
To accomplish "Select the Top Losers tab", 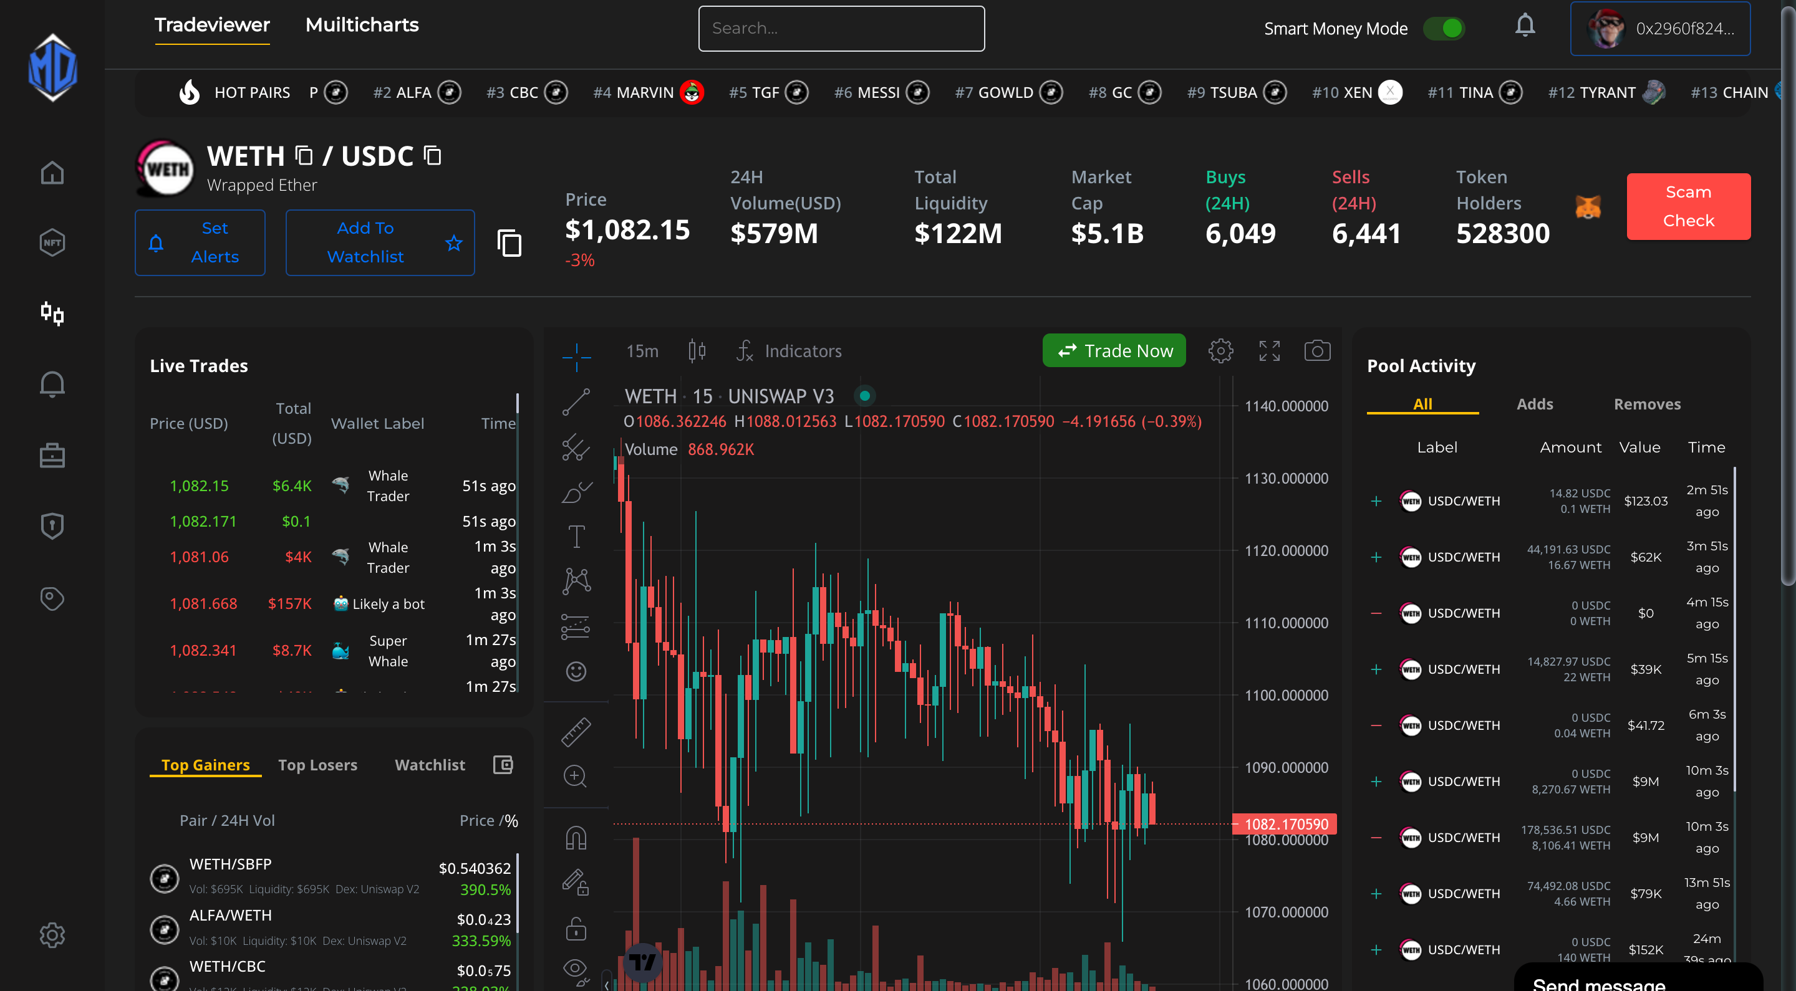I will tap(317, 765).
